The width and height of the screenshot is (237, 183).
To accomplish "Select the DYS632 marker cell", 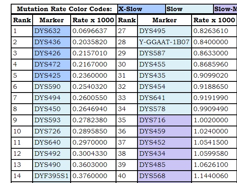I will (x=52, y=31).
